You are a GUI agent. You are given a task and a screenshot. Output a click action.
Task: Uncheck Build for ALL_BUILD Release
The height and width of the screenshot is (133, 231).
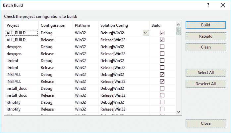[x=162, y=40]
